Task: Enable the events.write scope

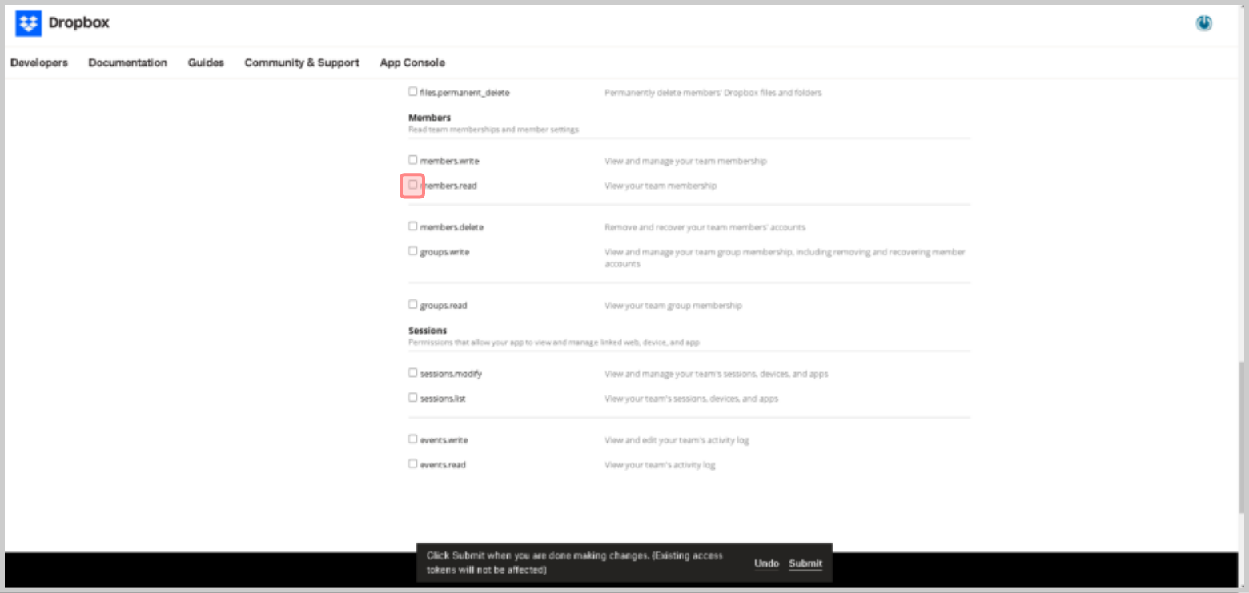Action: click(x=413, y=439)
